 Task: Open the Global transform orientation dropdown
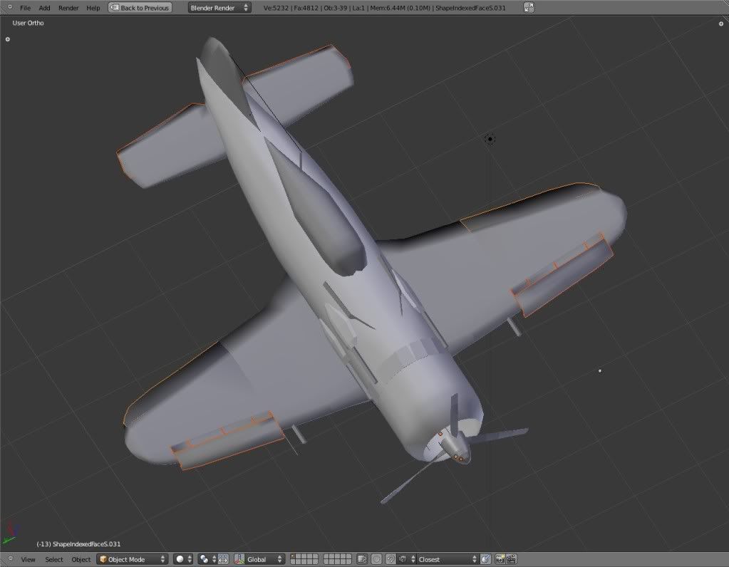tap(264, 559)
